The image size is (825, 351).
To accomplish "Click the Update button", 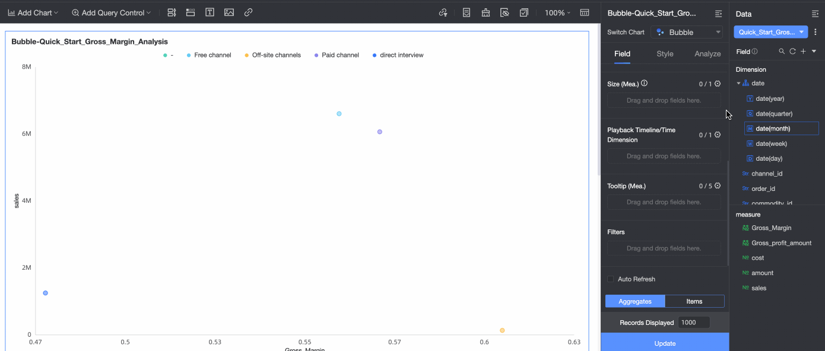I will [665, 343].
